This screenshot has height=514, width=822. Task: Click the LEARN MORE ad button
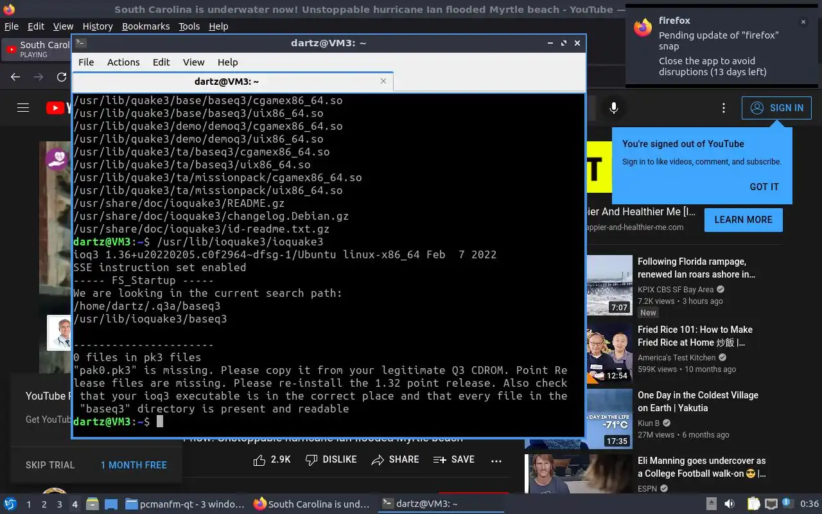[744, 220]
